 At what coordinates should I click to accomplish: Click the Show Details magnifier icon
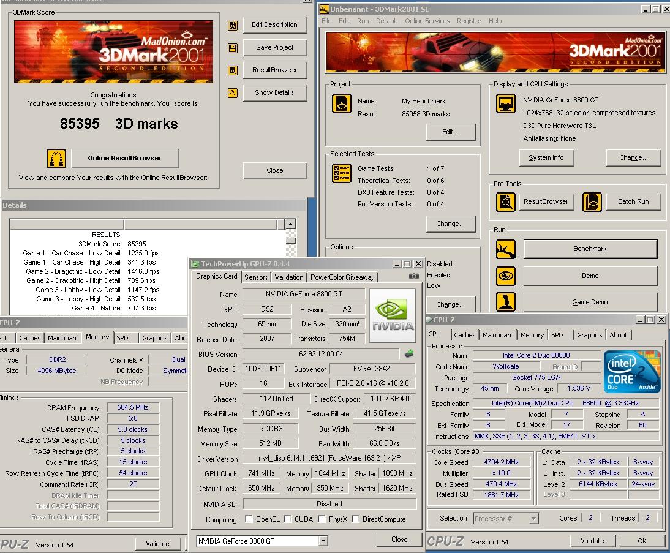(233, 92)
